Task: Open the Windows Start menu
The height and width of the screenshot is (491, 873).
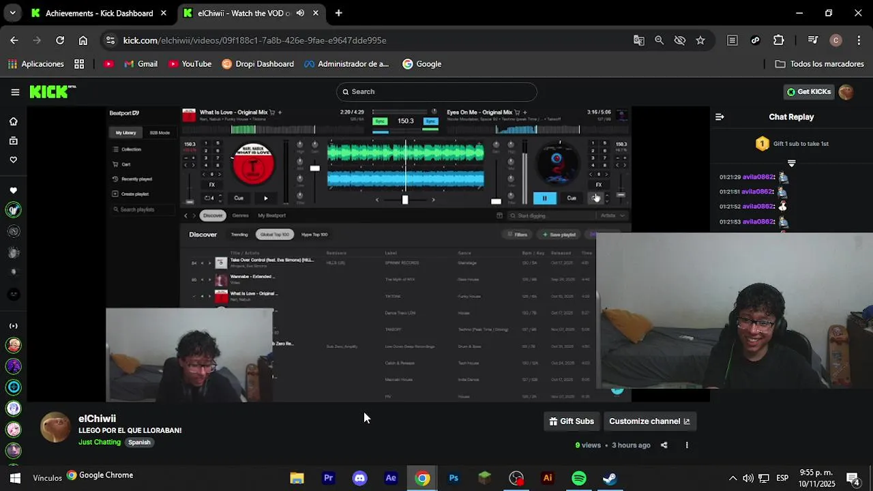Action: pyautogui.click(x=15, y=478)
